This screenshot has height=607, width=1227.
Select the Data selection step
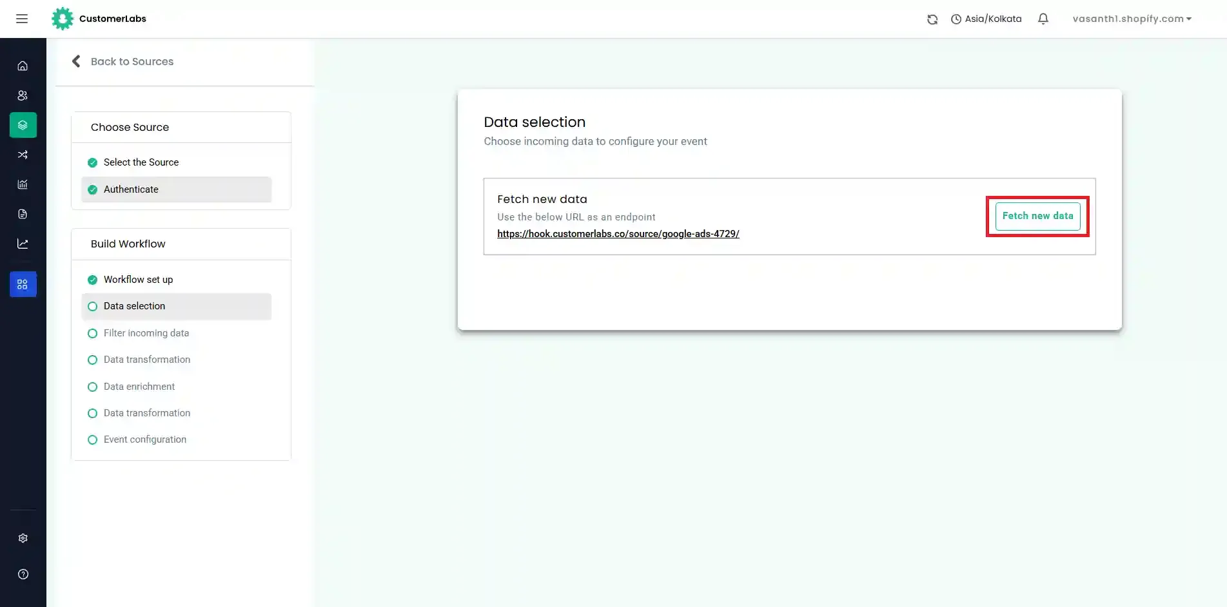coord(177,306)
